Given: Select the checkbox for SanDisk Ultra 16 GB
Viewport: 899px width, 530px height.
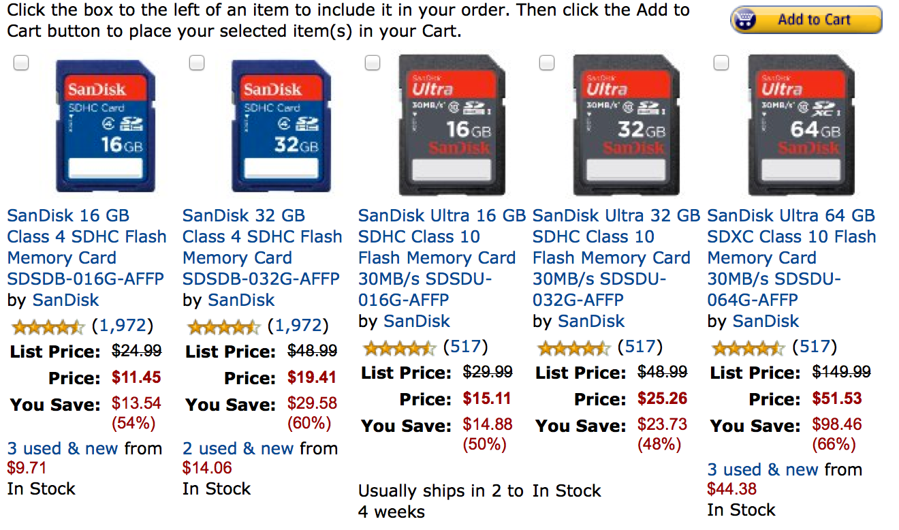Looking at the screenshot, I should tap(373, 63).
